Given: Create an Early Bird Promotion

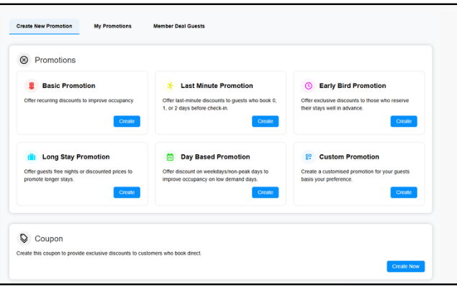Looking at the screenshot, I should [404, 122].
